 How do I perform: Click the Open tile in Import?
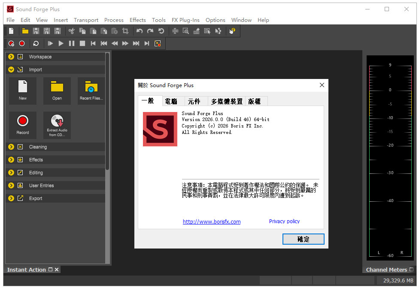coord(57,91)
